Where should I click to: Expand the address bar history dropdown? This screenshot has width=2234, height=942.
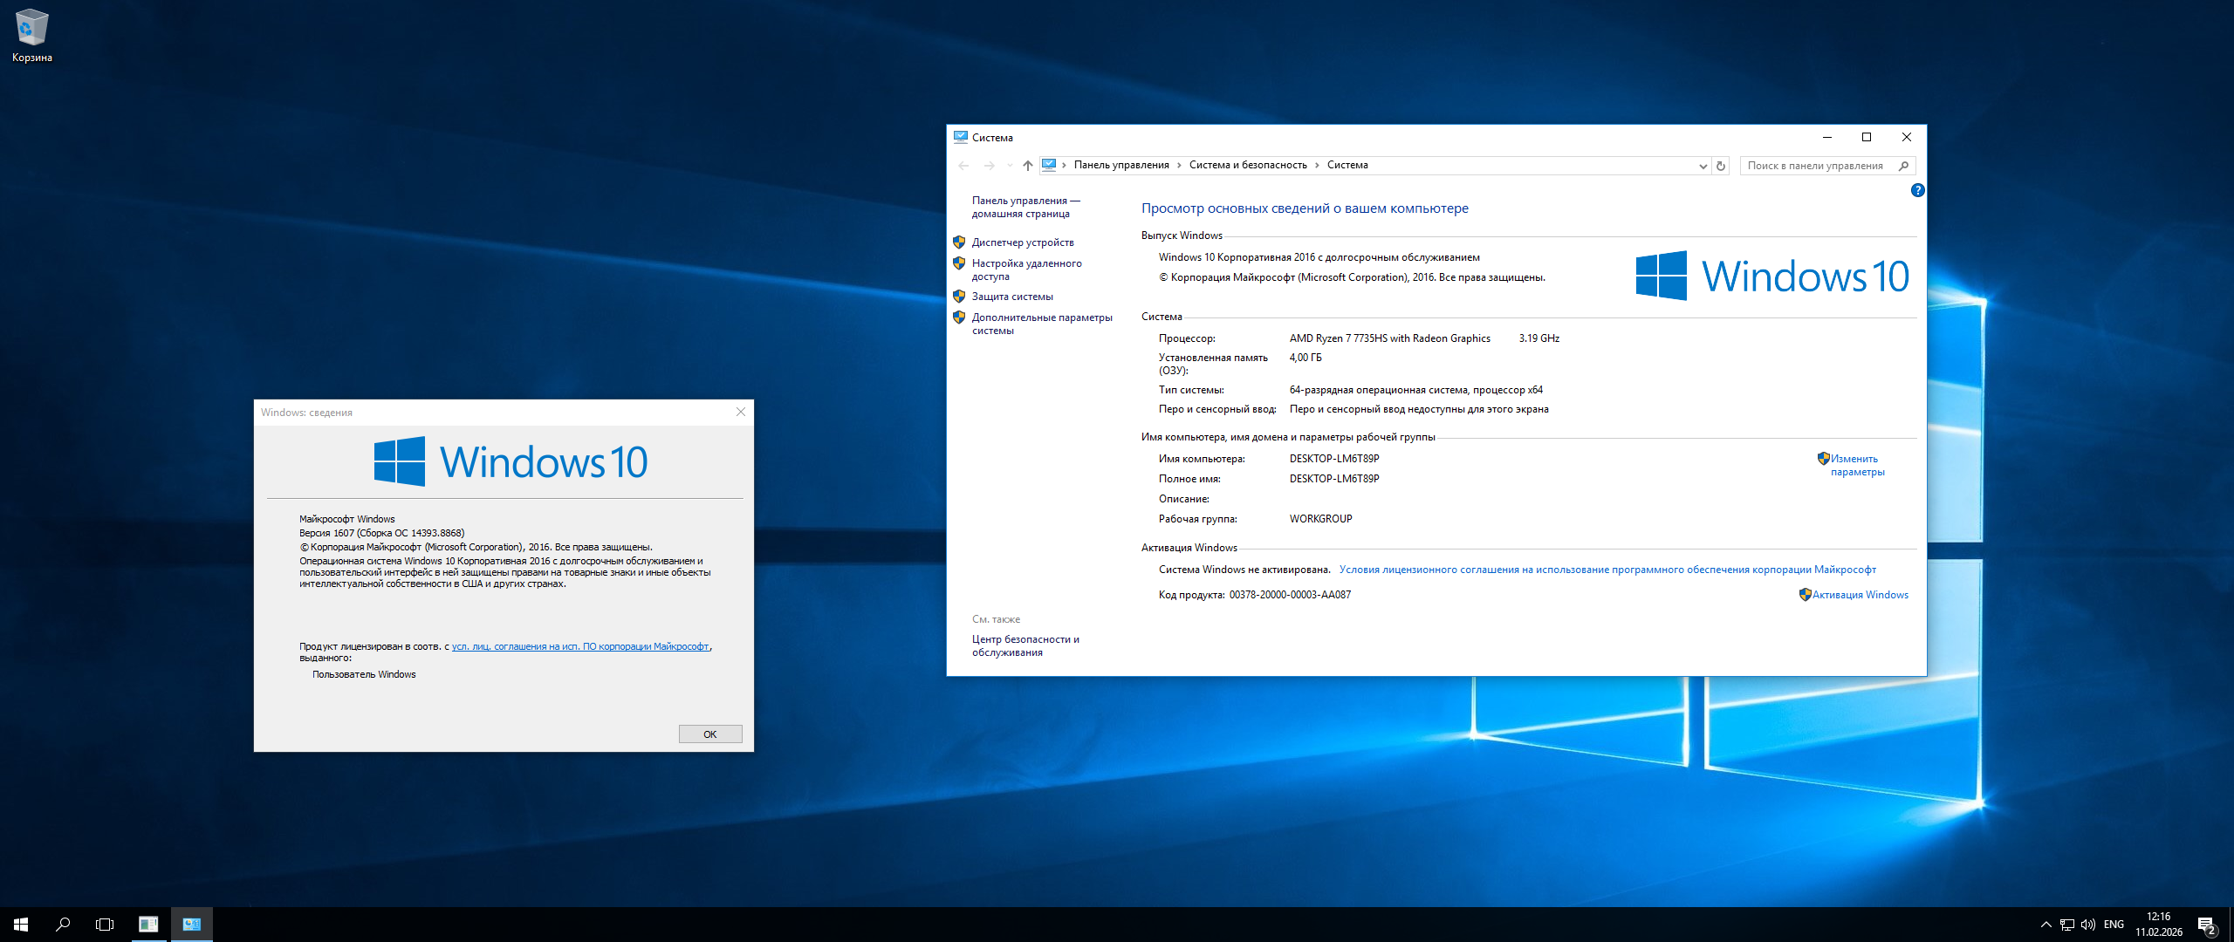pyautogui.click(x=1703, y=166)
